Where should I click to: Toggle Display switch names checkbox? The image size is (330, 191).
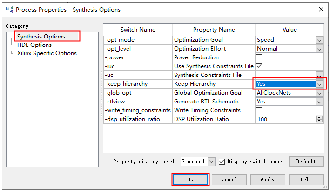pyautogui.click(x=222, y=161)
